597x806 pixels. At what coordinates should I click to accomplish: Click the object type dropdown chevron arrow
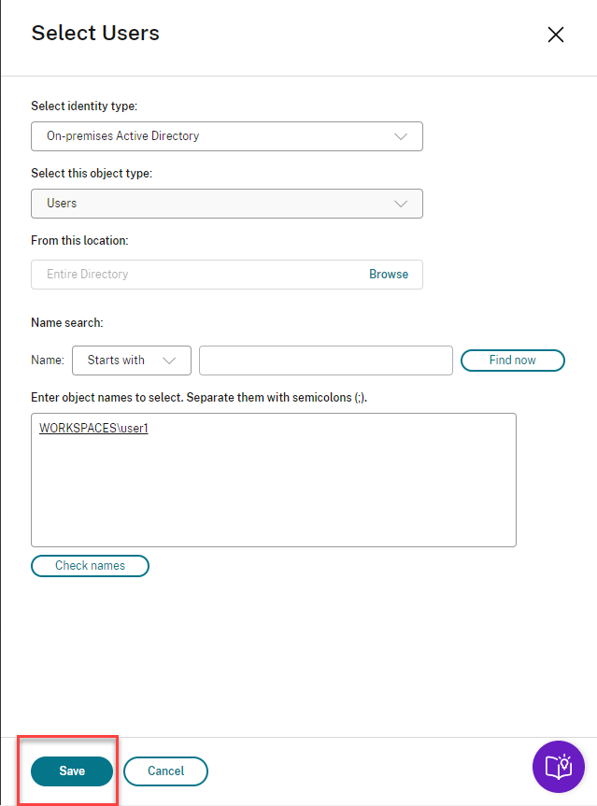[x=401, y=204]
